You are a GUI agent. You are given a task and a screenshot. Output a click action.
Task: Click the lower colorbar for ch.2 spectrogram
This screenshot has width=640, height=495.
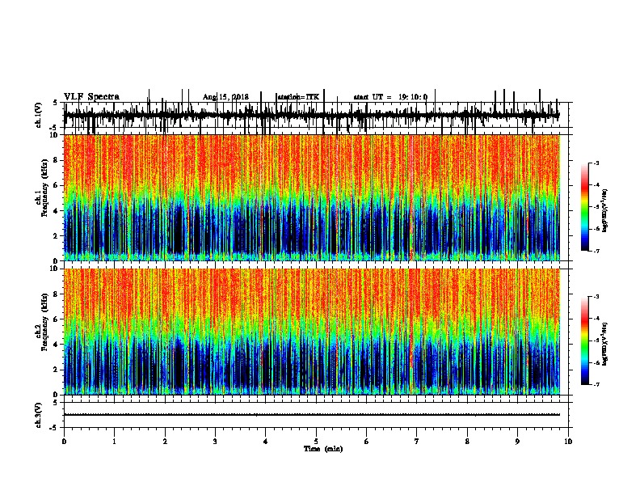tap(584, 341)
